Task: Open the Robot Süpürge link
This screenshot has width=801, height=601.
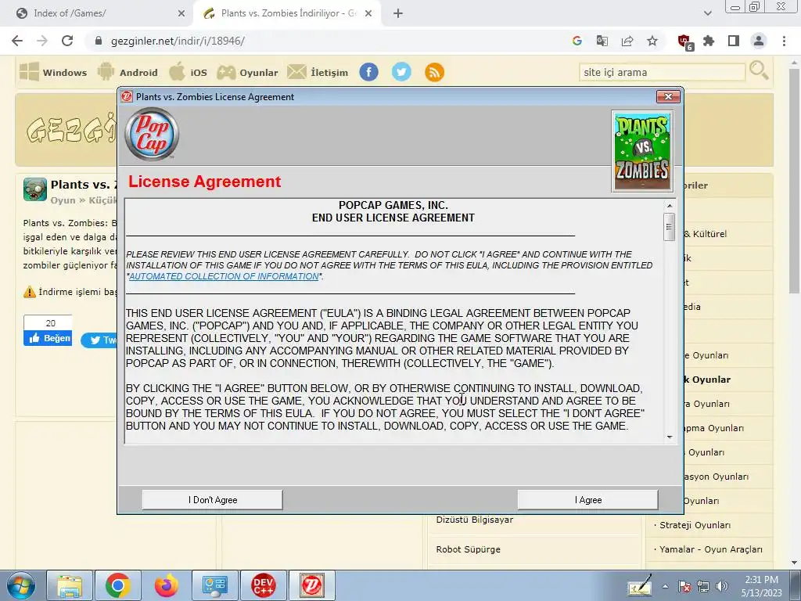Action: point(468,549)
